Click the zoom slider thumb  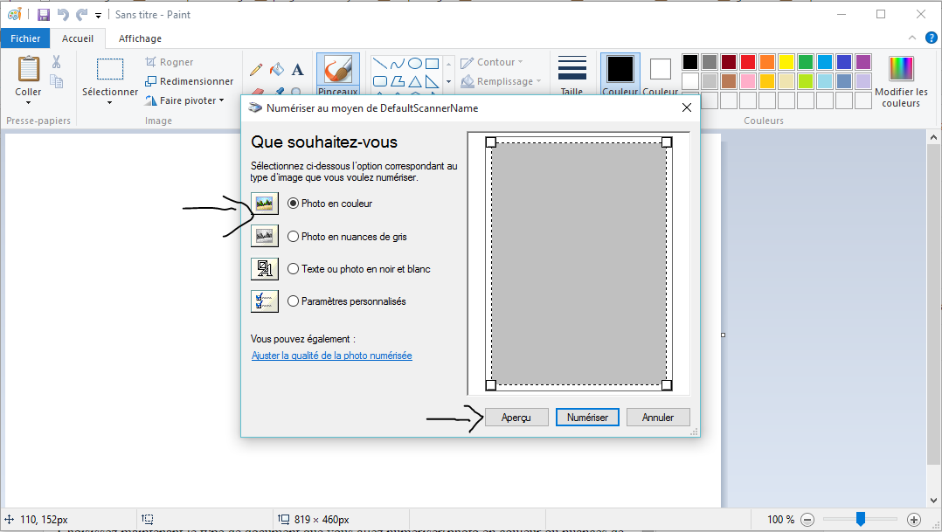pos(860,519)
